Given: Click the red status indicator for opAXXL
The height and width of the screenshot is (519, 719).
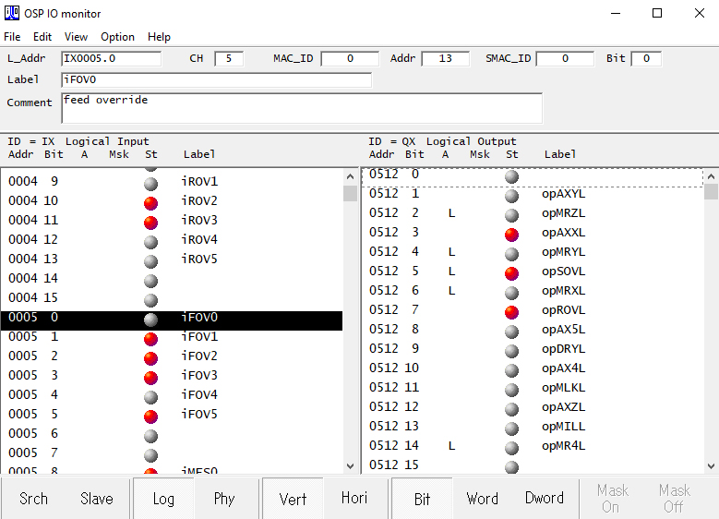Looking at the screenshot, I should pyautogui.click(x=511, y=234).
